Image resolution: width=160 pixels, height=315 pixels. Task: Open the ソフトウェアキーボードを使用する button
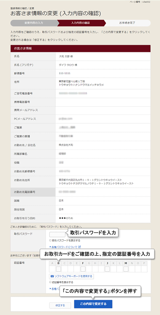coord(72,276)
